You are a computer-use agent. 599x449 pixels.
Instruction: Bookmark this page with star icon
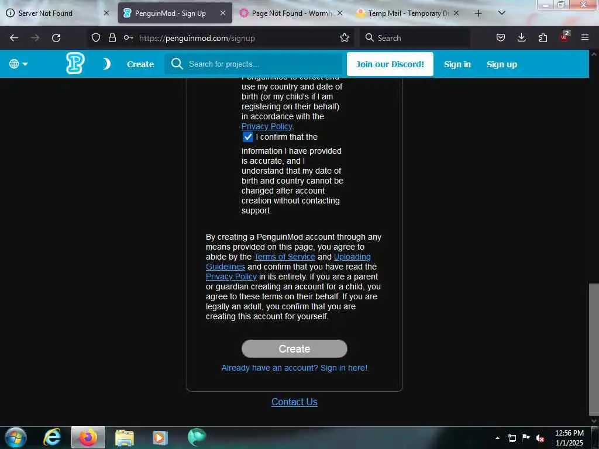(344, 37)
